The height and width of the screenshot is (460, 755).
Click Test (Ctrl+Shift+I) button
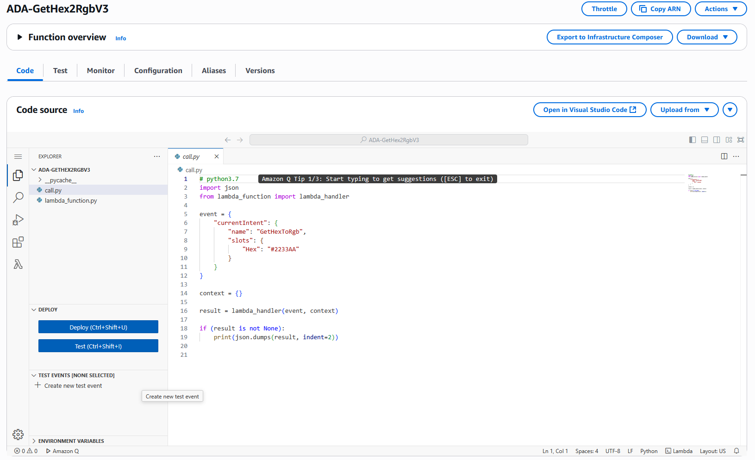98,346
